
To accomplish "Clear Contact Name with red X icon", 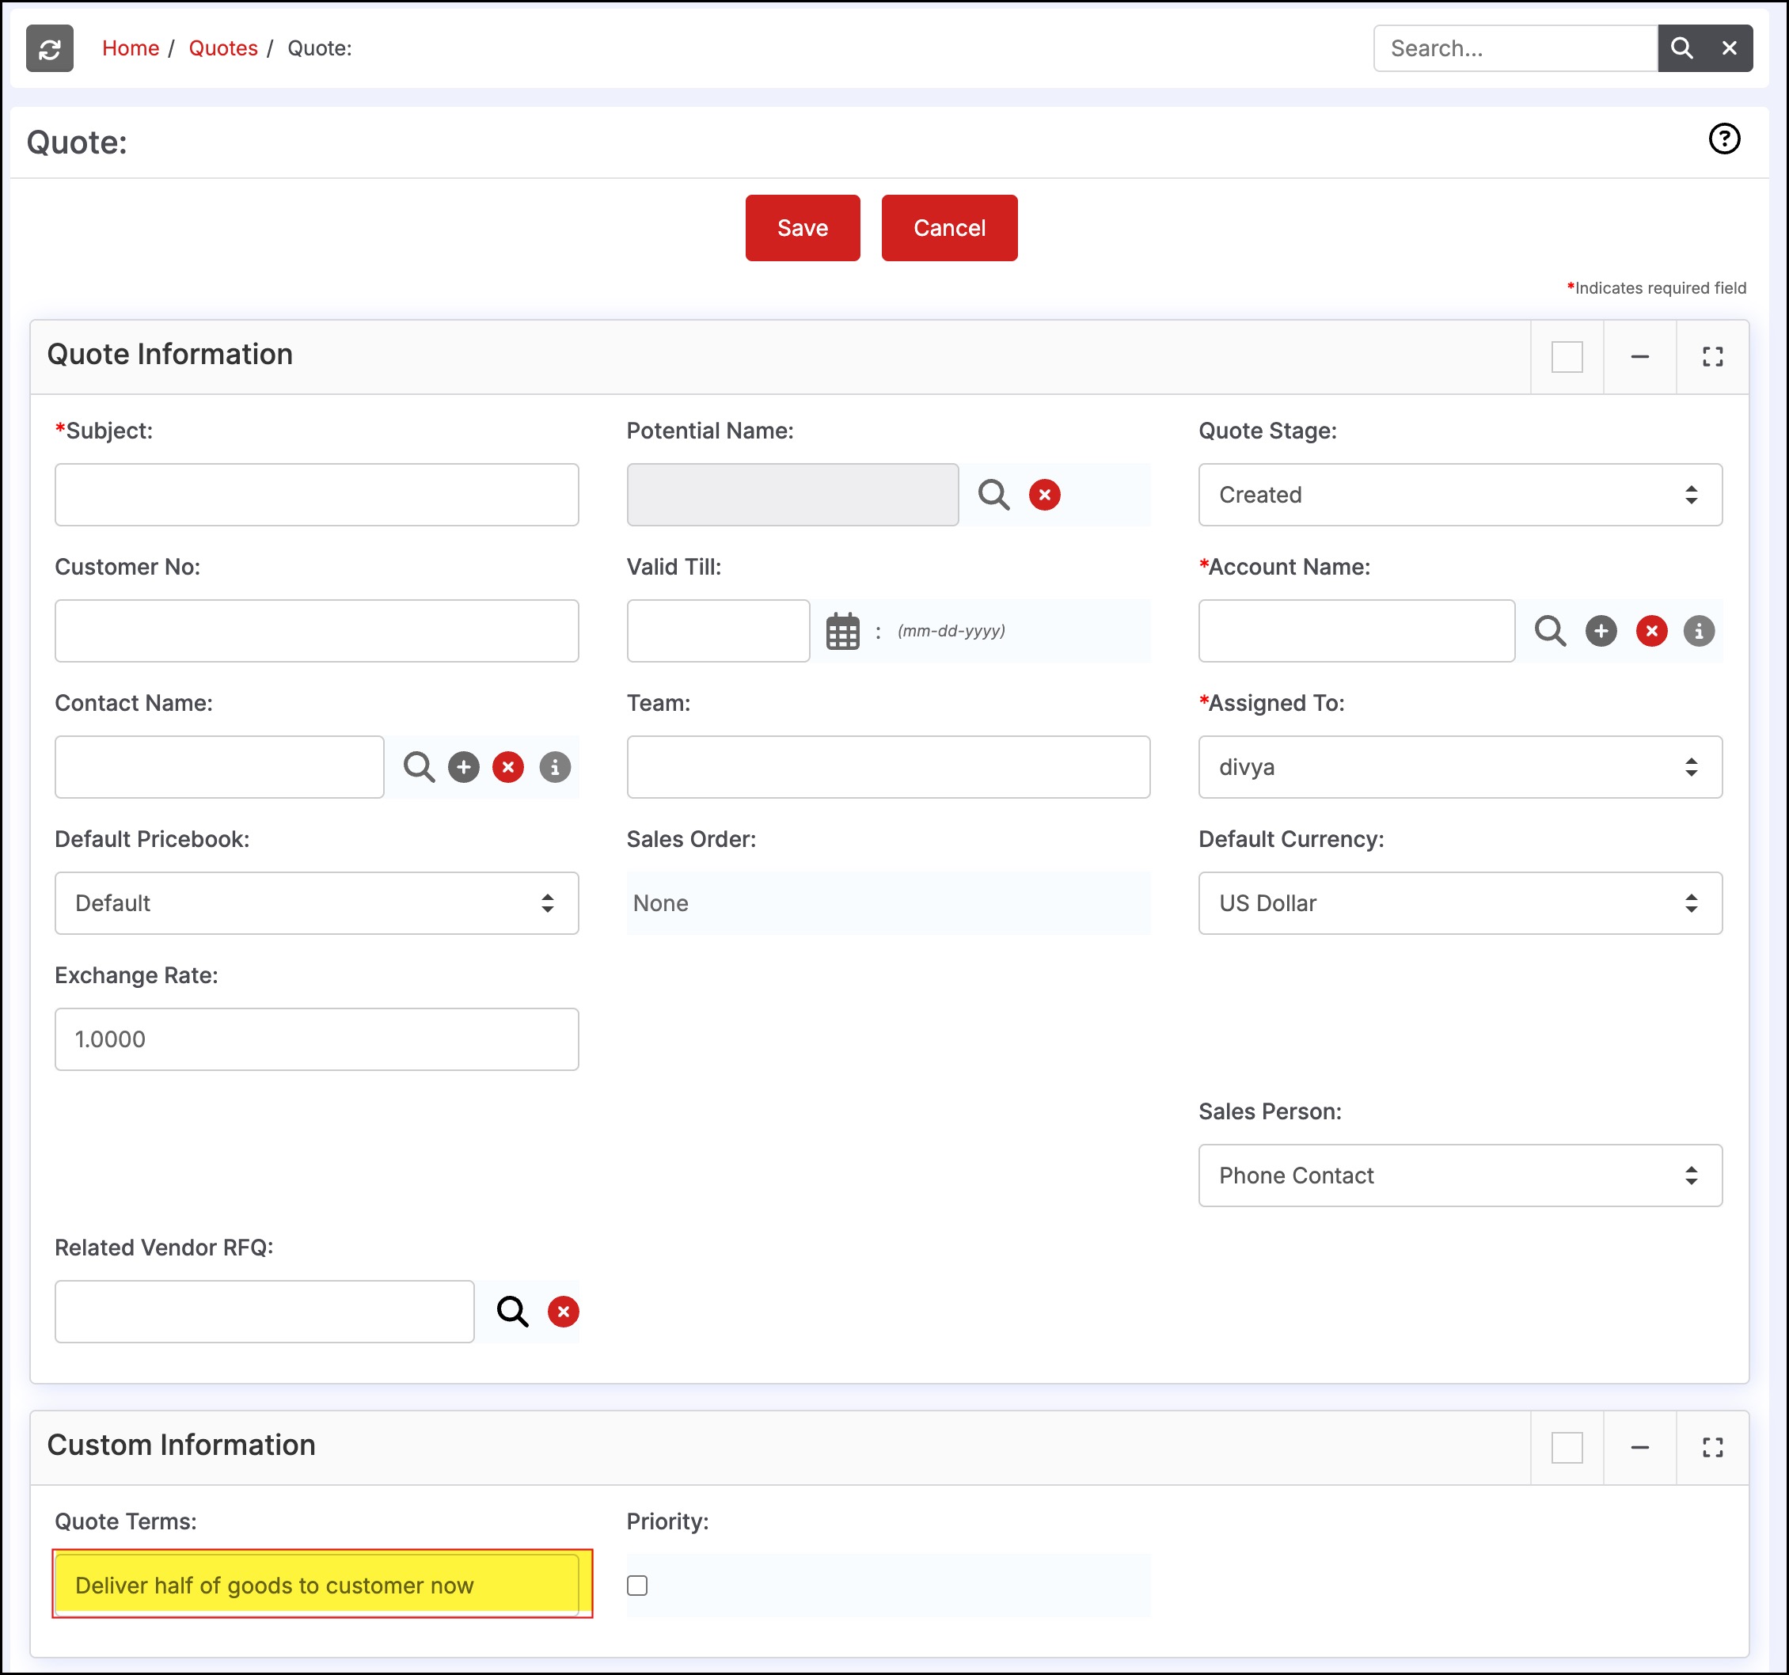I will (x=508, y=767).
